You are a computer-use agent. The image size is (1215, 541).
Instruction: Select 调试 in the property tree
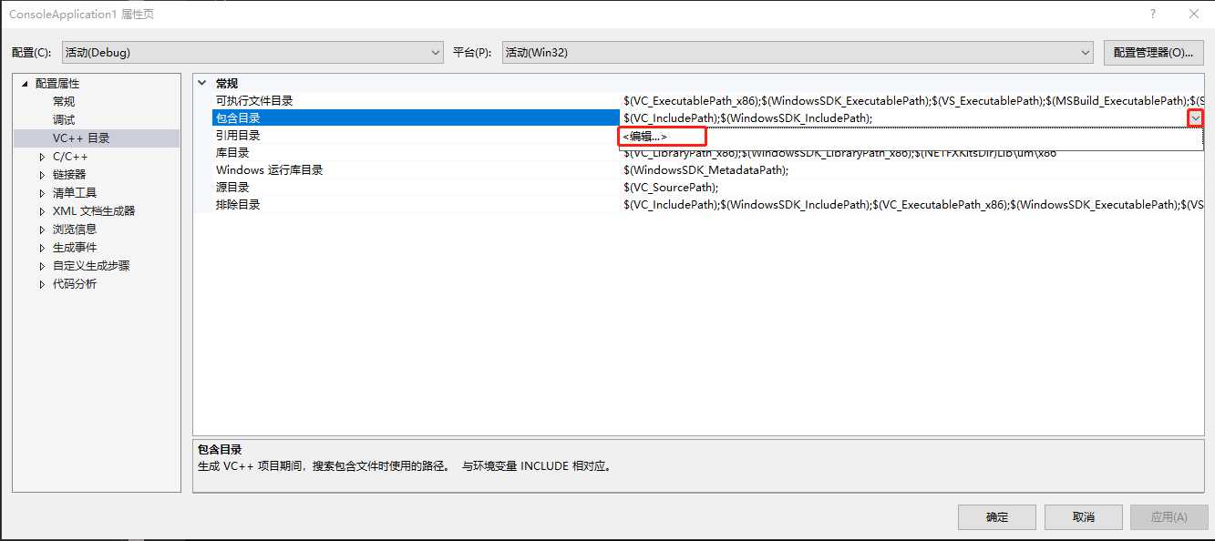click(x=64, y=119)
